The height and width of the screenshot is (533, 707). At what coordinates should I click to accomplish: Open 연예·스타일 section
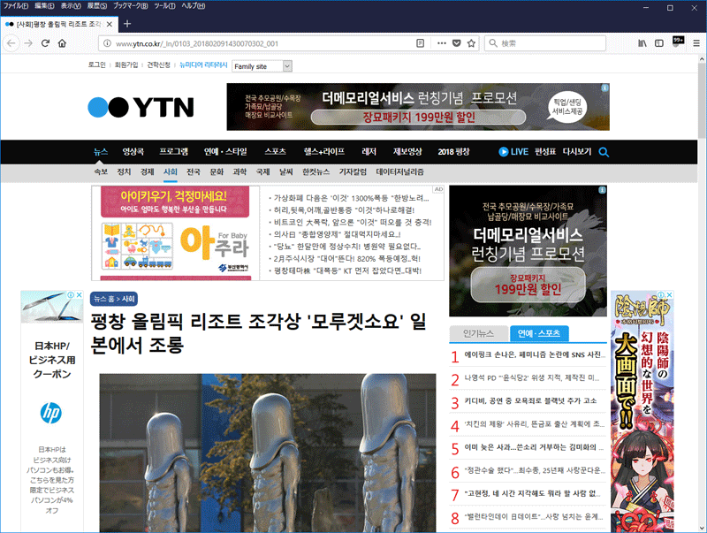point(225,152)
